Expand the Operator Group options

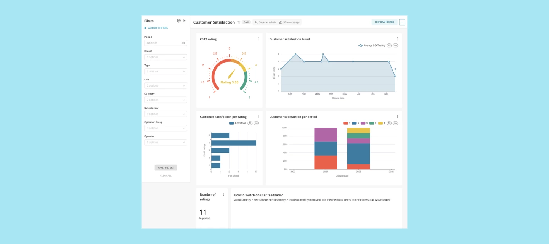click(165, 128)
